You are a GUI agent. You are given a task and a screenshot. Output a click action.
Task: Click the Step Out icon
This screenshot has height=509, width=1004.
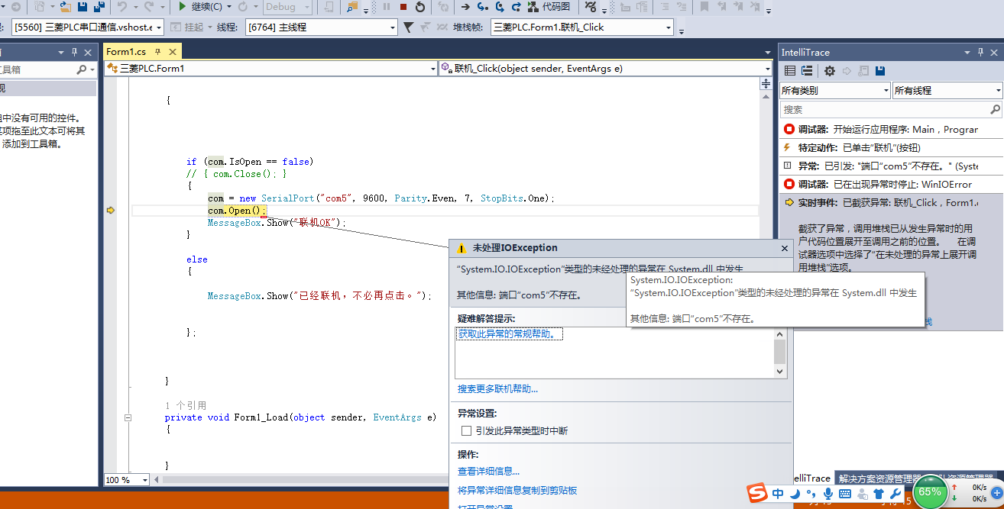[x=517, y=7]
